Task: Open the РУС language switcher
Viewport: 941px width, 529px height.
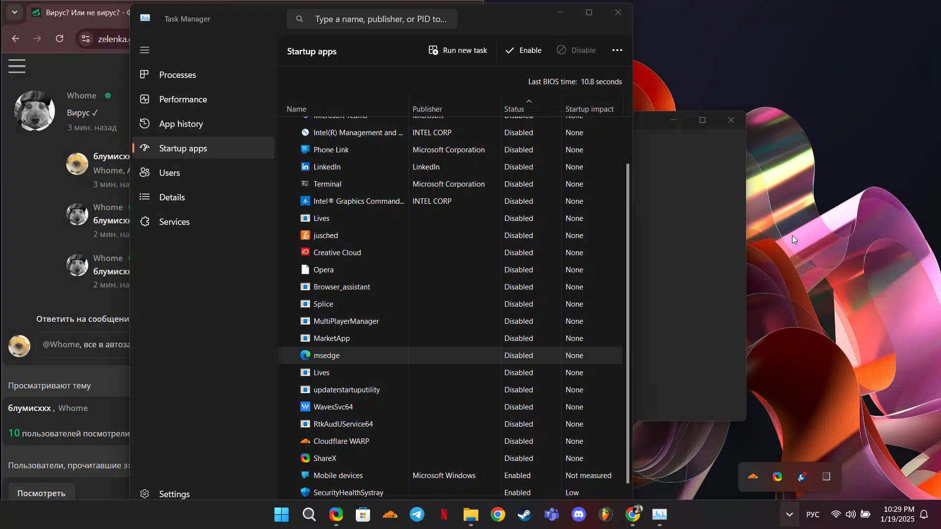Action: coord(813,514)
